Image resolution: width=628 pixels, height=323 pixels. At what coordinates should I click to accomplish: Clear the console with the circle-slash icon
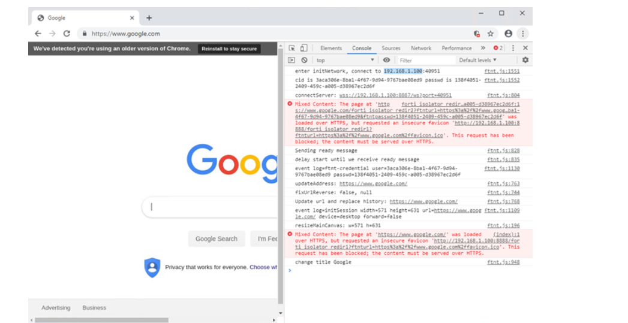tap(304, 60)
